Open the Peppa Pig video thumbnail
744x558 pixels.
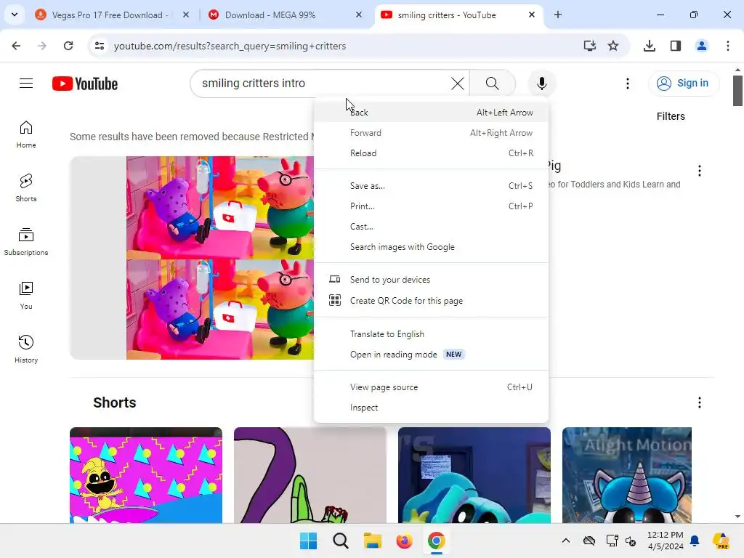tap(192, 258)
